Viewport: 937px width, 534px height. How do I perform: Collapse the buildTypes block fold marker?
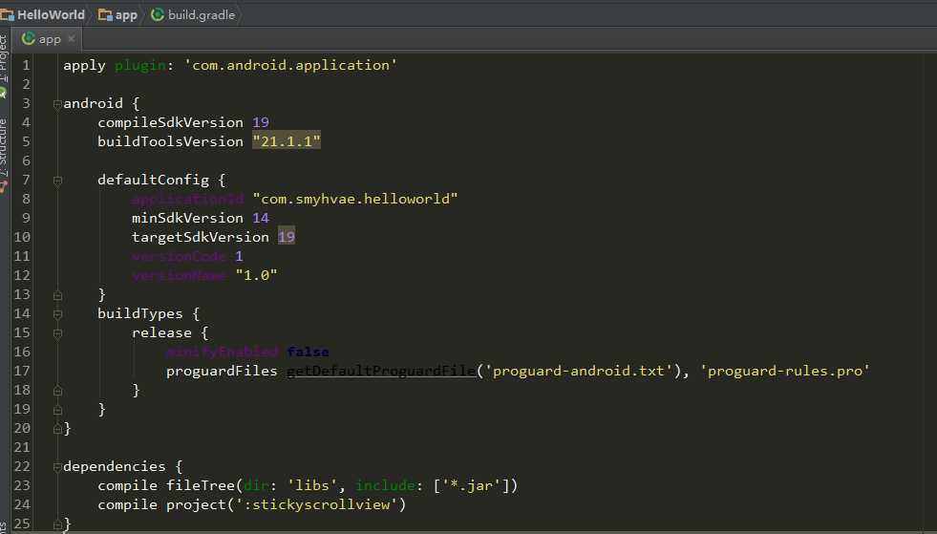[x=57, y=314]
